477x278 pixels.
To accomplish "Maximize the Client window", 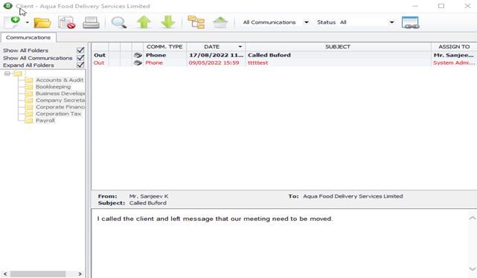I will tap(441, 6).
